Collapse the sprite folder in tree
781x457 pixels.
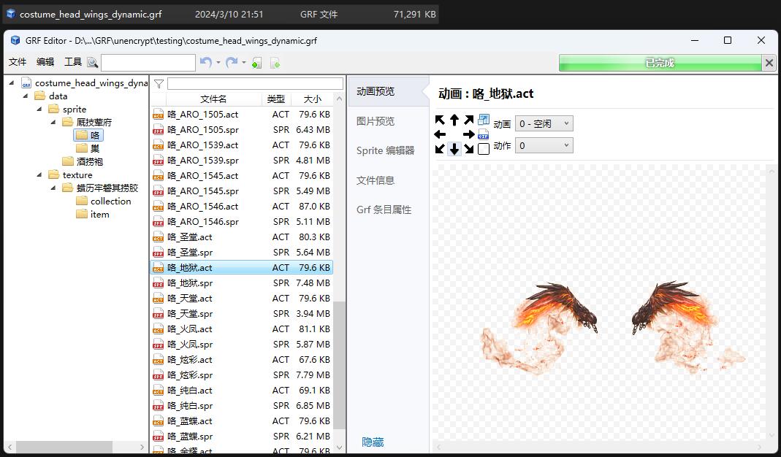tap(39, 110)
